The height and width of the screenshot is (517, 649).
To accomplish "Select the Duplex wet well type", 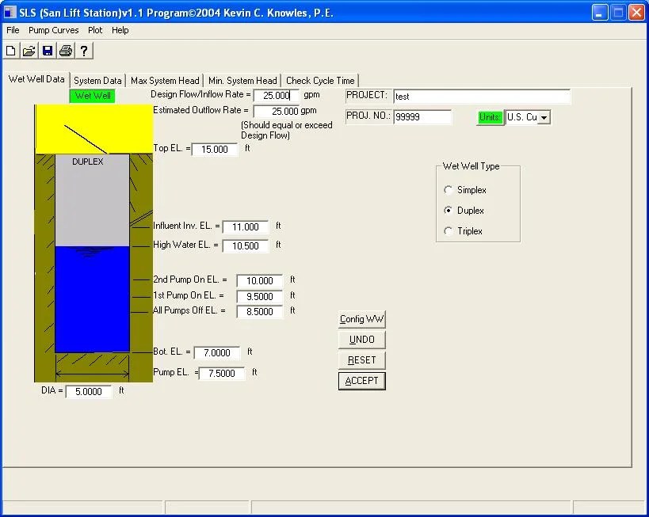I will click(x=449, y=211).
